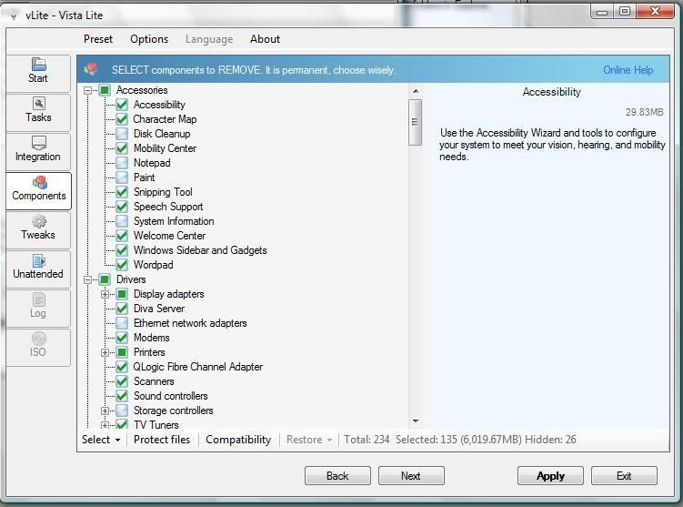
Task: Click Compatibility in the toolbar
Action: click(x=238, y=440)
